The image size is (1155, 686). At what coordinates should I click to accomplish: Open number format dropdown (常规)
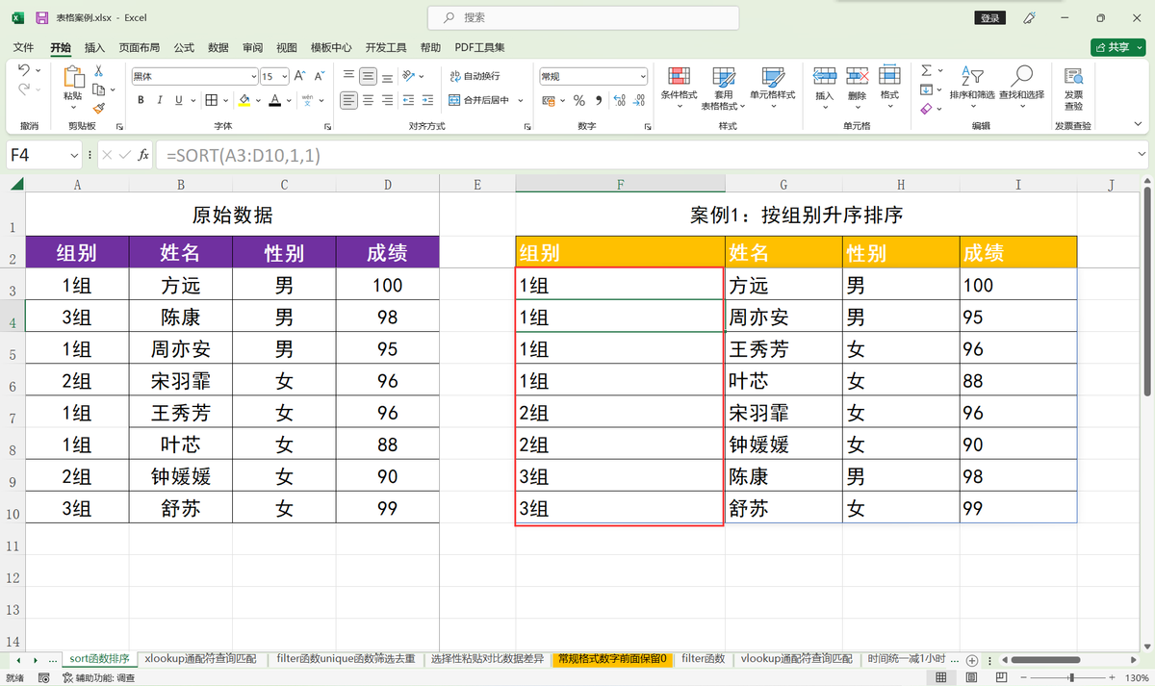pos(643,76)
